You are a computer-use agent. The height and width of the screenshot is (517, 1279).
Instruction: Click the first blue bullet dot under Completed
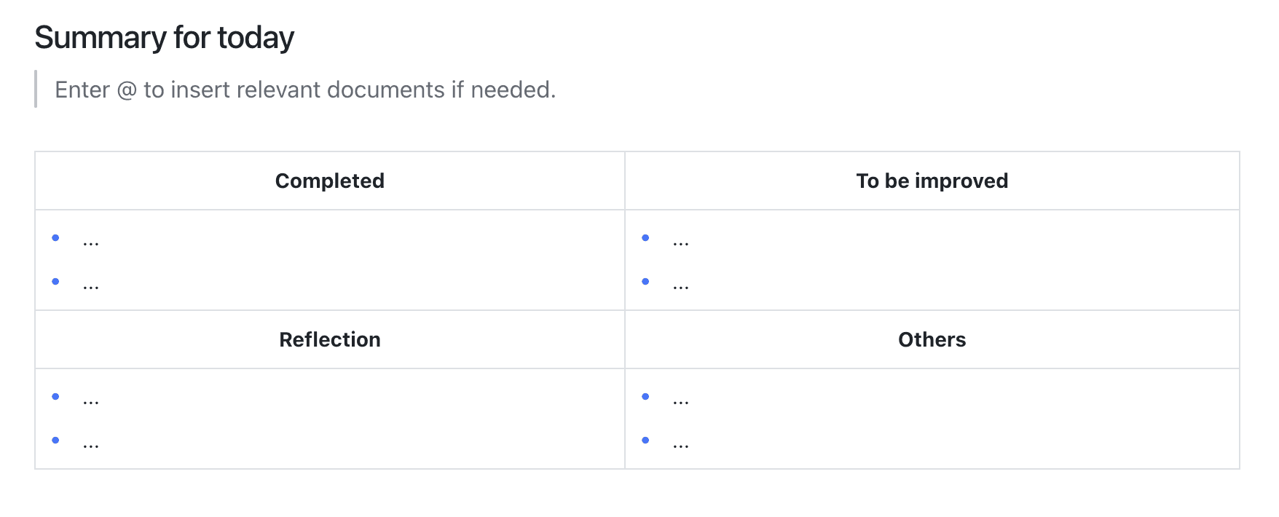[55, 237]
